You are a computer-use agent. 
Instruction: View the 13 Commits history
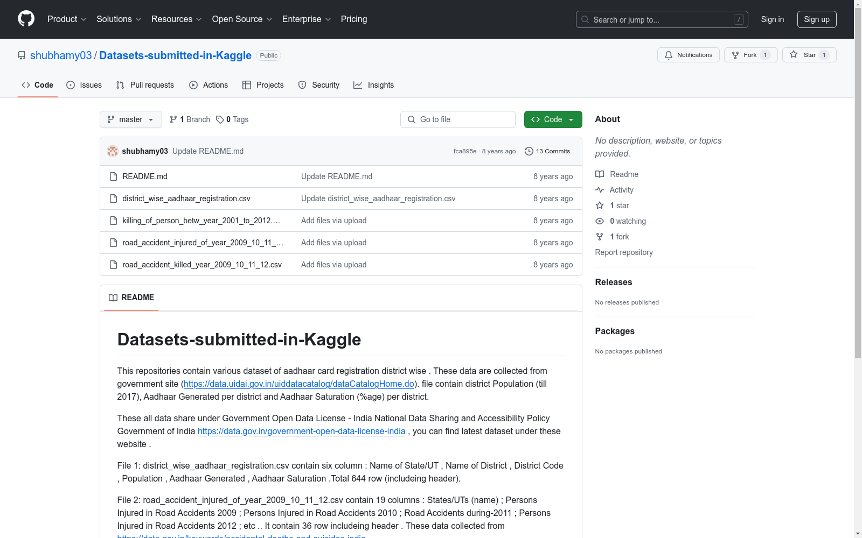547,151
